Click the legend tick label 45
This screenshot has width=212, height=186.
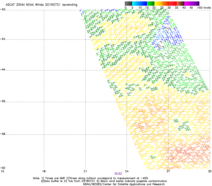click(x=191, y=8)
